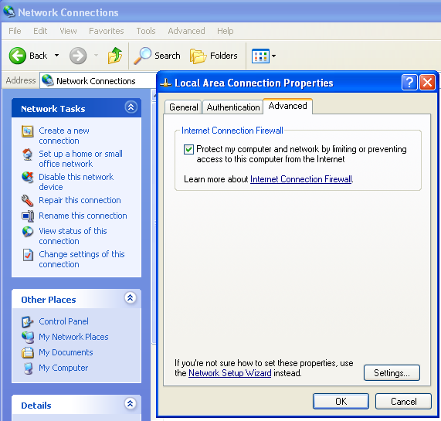Collapse the Details panel
Screen dimensions: 441x421
pyautogui.click(x=131, y=403)
